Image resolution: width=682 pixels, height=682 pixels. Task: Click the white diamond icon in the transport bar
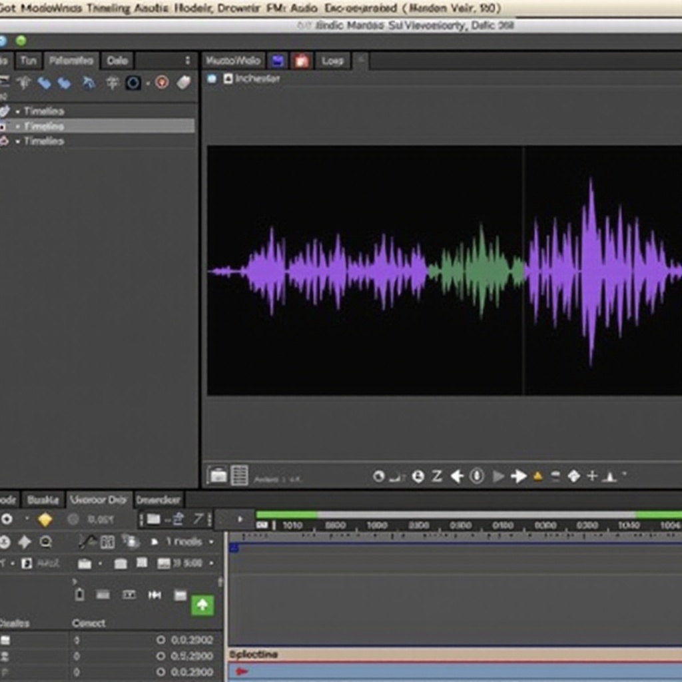tap(573, 476)
